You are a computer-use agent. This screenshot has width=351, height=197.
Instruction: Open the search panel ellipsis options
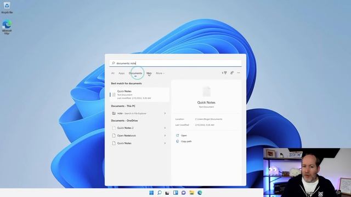pos(239,73)
